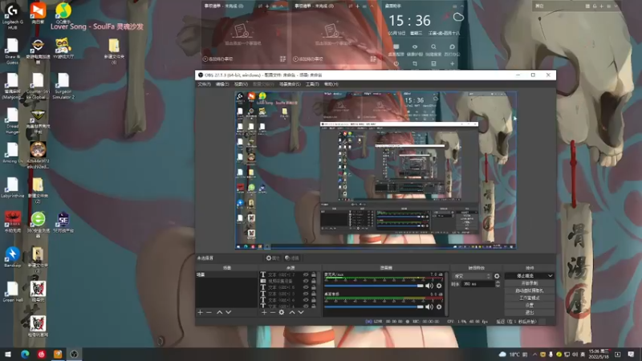Click the 麦克风/Aux volume slider
Viewport: 642px width, 361px height.
point(374,286)
